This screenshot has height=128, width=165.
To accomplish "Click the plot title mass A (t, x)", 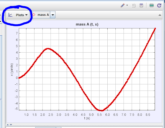I will pos(87,24).
